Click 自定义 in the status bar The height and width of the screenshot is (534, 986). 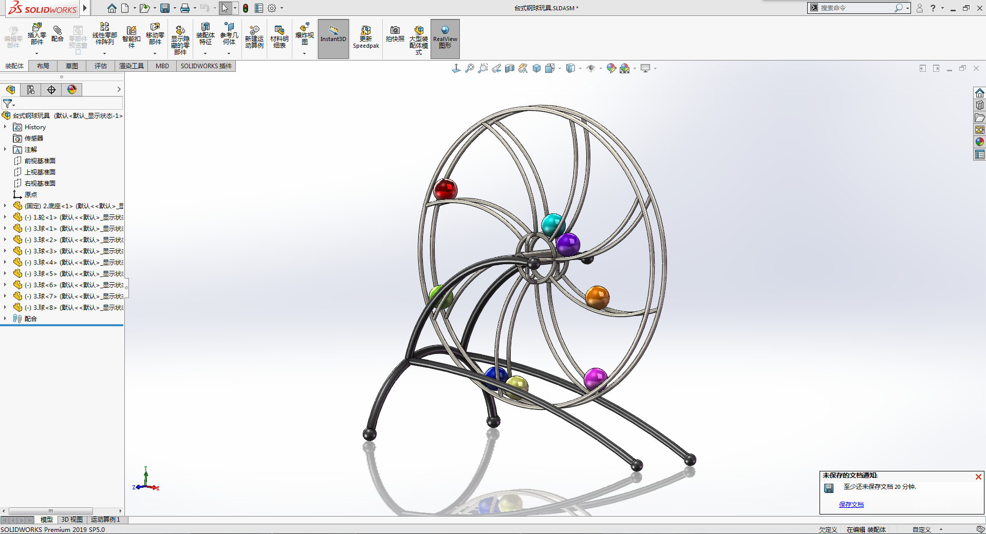click(x=922, y=530)
